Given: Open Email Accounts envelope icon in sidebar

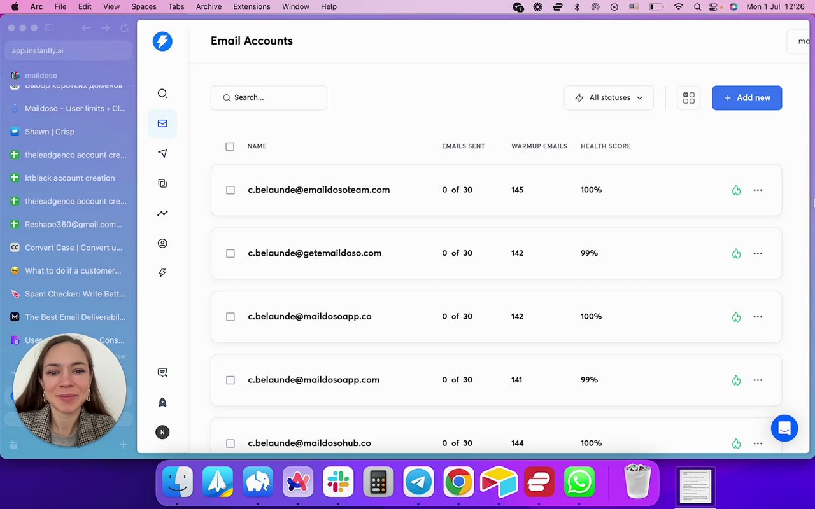Looking at the screenshot, I should click(162, 123).
